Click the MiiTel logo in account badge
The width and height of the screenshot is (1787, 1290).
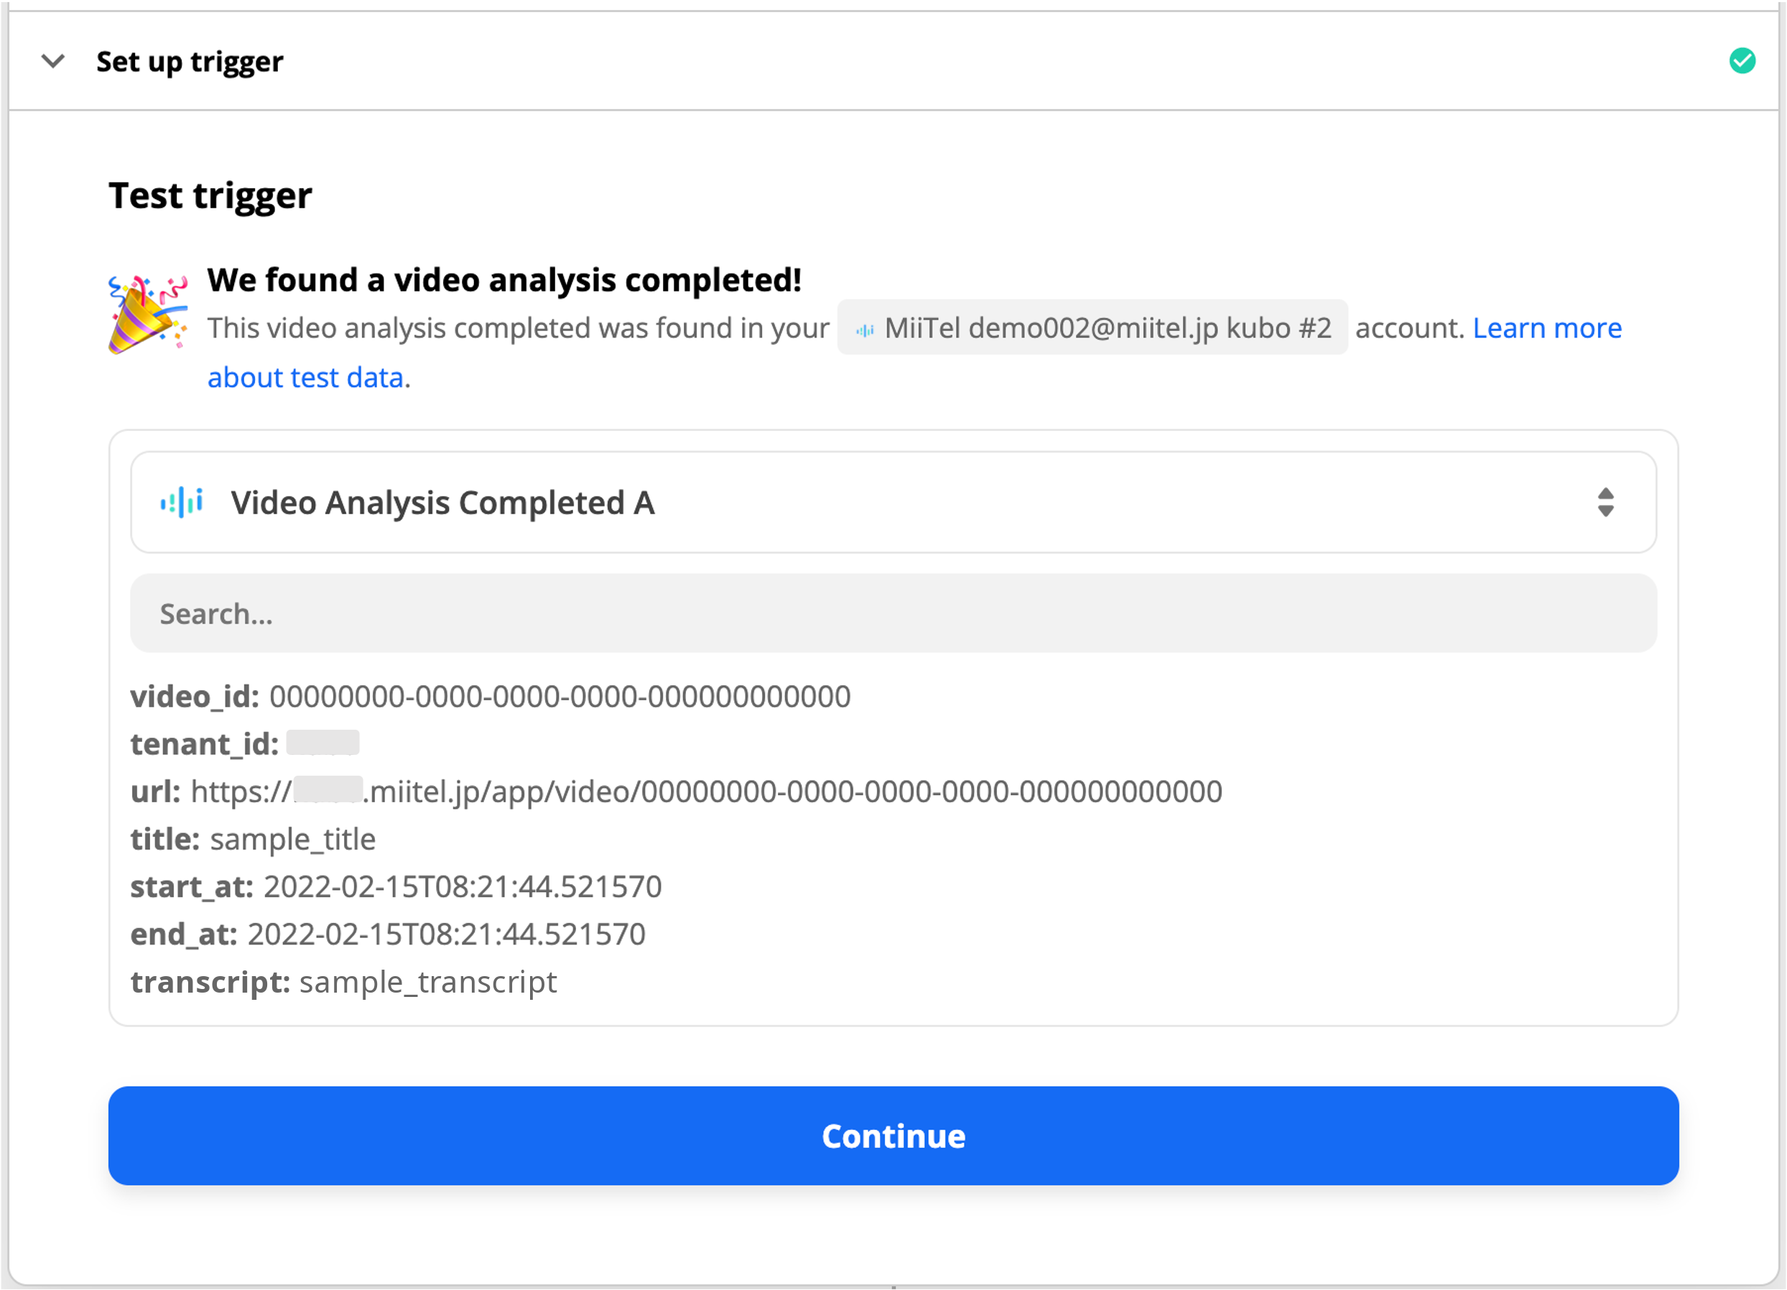[x=864, y=330]
